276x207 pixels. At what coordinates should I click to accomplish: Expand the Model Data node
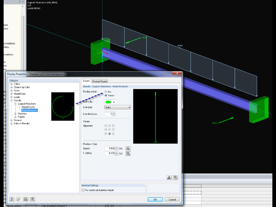(12, 94)
